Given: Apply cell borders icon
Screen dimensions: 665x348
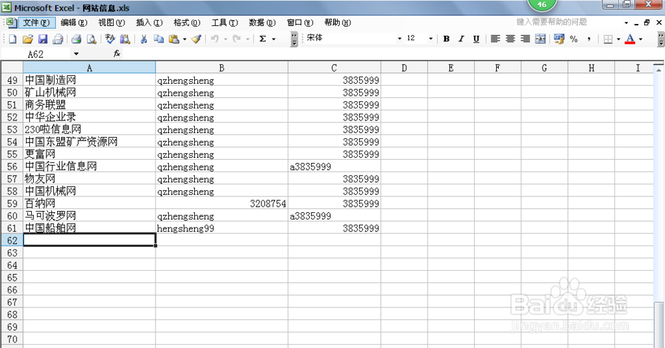Looking at the screenshot, I should [x=608, y=39].
